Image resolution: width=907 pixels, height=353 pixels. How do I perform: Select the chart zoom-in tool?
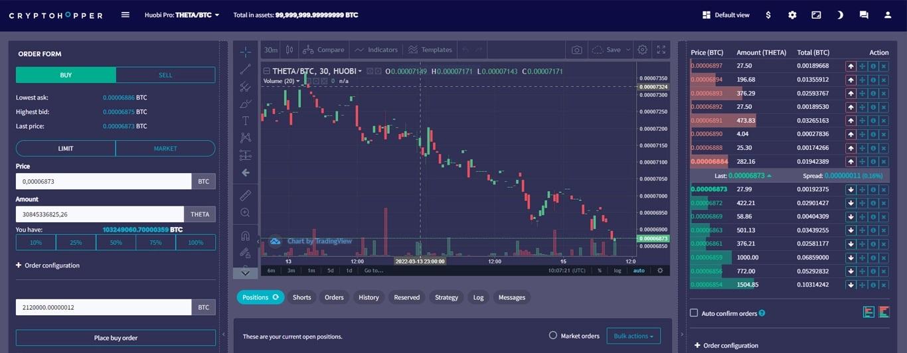pyautogui.click(x=245, y=212)
